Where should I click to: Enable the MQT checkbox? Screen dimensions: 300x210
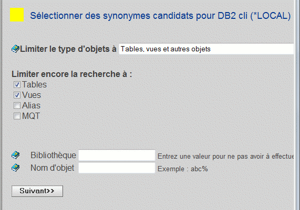(17, 116)
